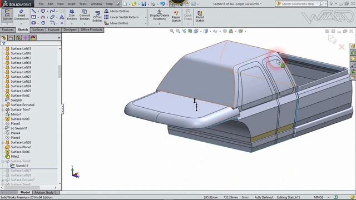Viewport: 356px width, 200px height.
Task: Select the Text sketch tool
Action: pyautogui.click(x=62, y=17)
